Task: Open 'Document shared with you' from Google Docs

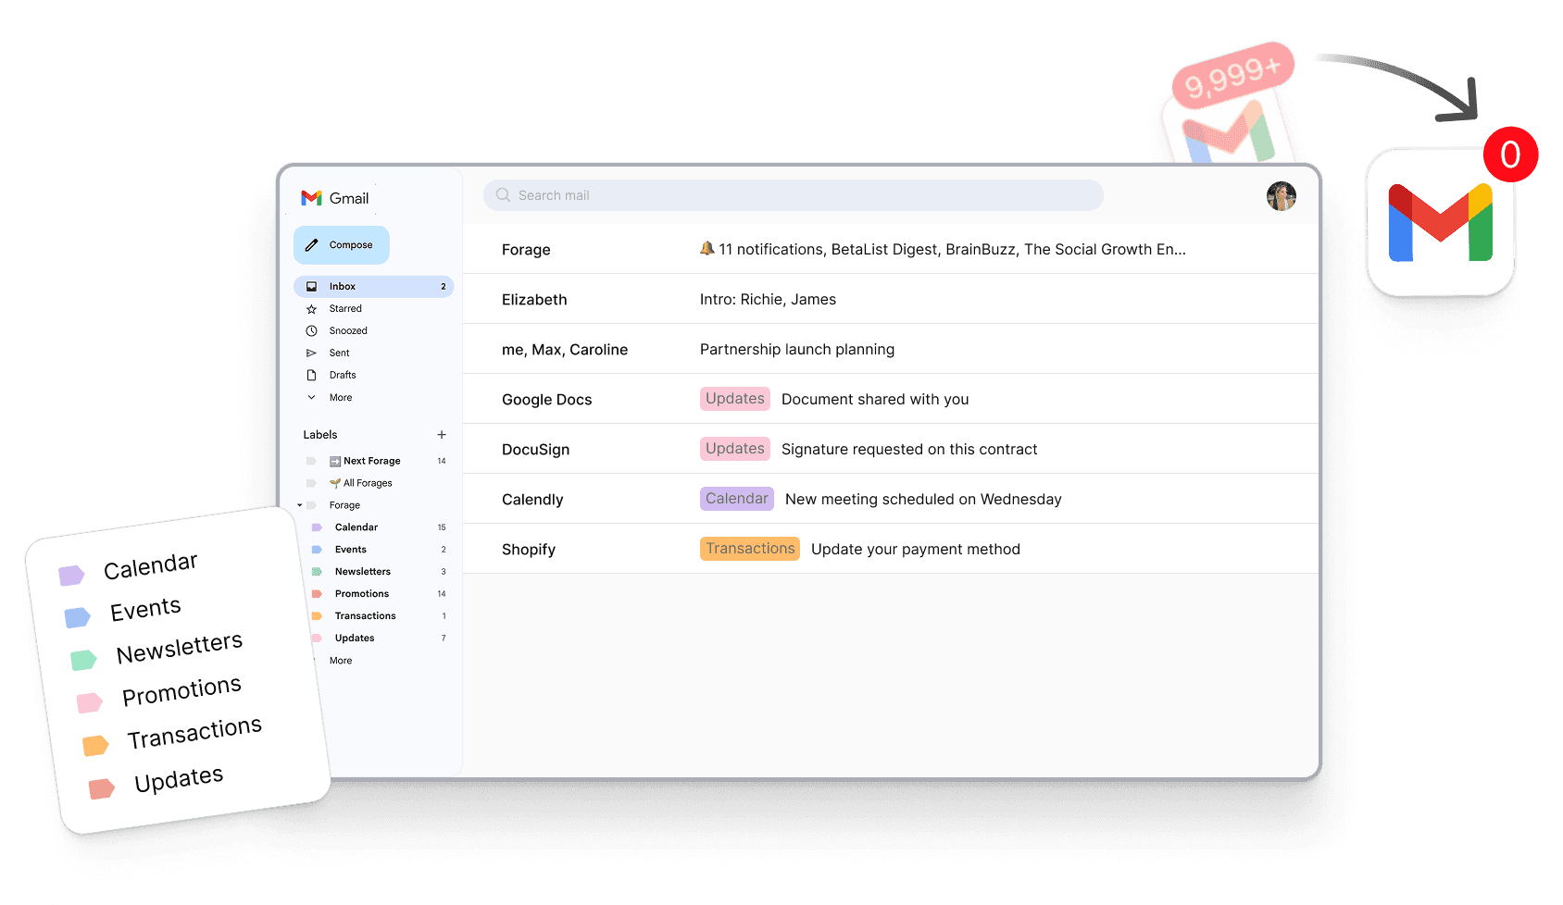Action: point(891,399)
